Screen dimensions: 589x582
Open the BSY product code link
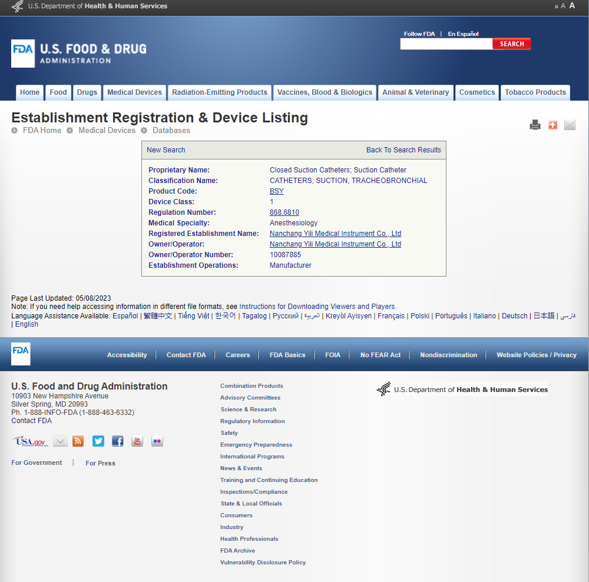pyautogui.click(x=276, y=191)
